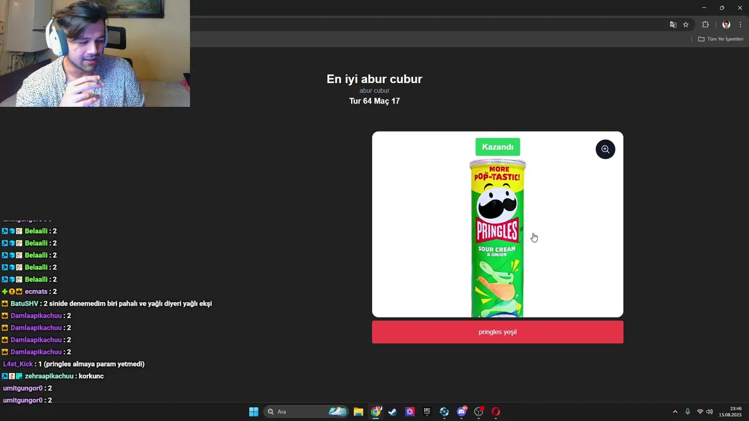Open the magnifier zoom icon on Pringles card
Viewport: 749px width, 421px height.
[x=605, y=149]
